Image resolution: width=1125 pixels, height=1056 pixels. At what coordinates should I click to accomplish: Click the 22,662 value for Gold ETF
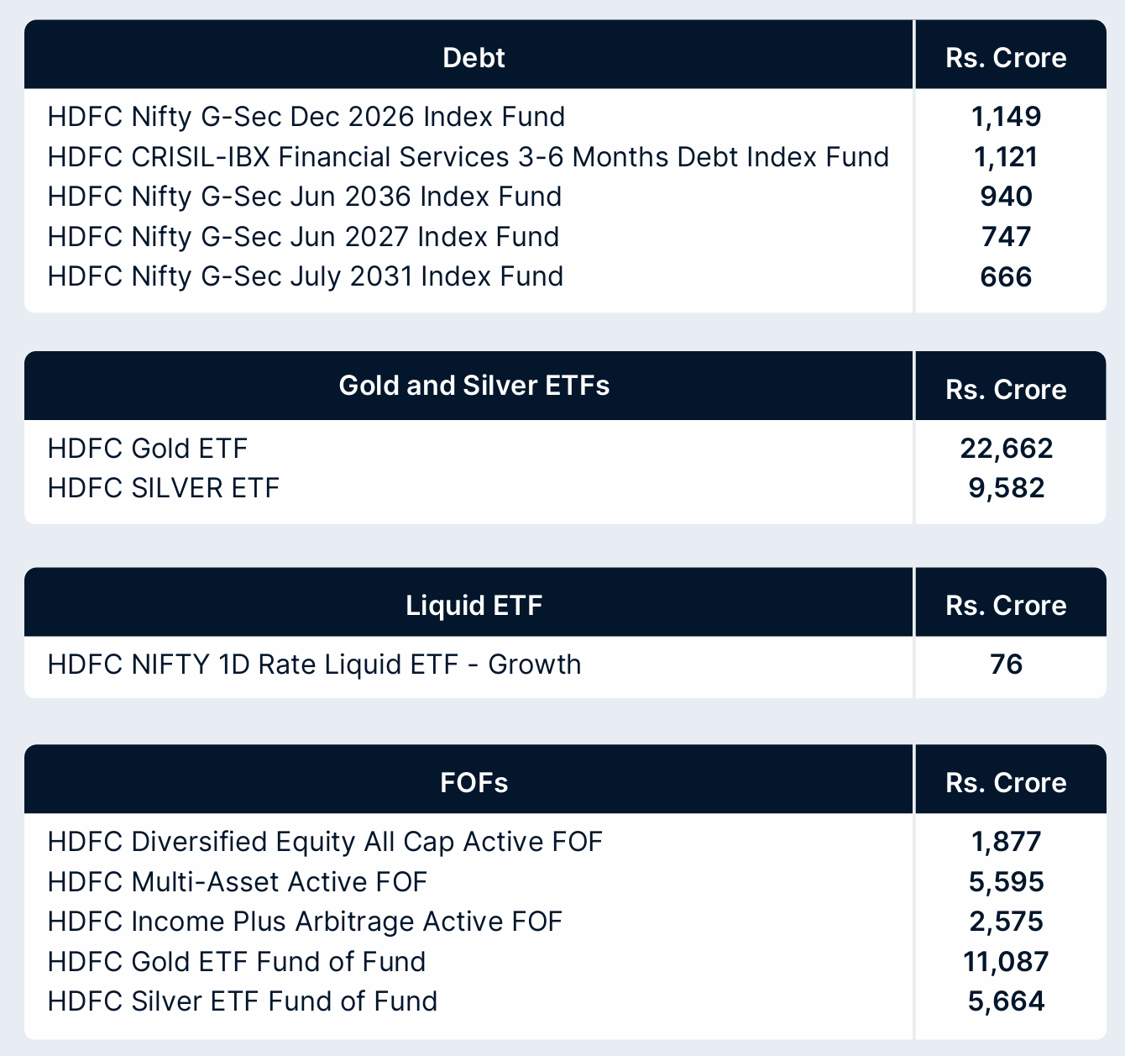pos(1006,448)
